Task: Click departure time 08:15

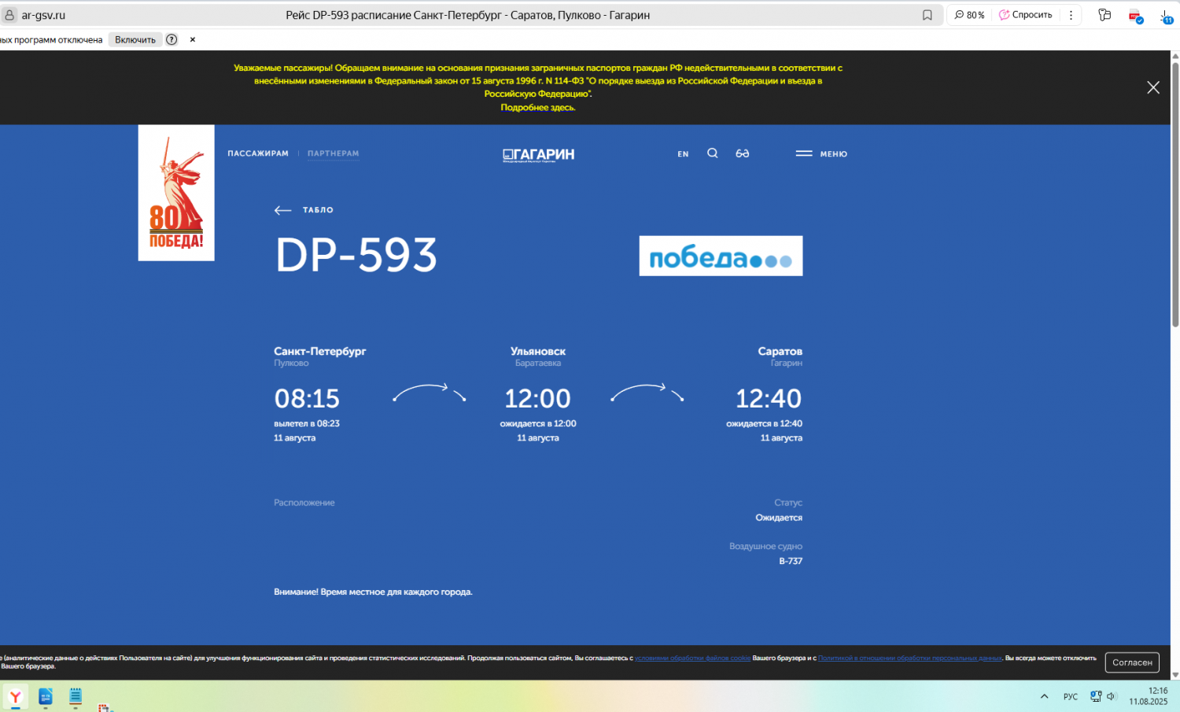Action: tap(307, 399)
